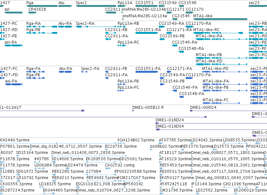This screenshot has height=195, width=267.
Task: Open protein Atu-PA
Action: click(66, 72)
